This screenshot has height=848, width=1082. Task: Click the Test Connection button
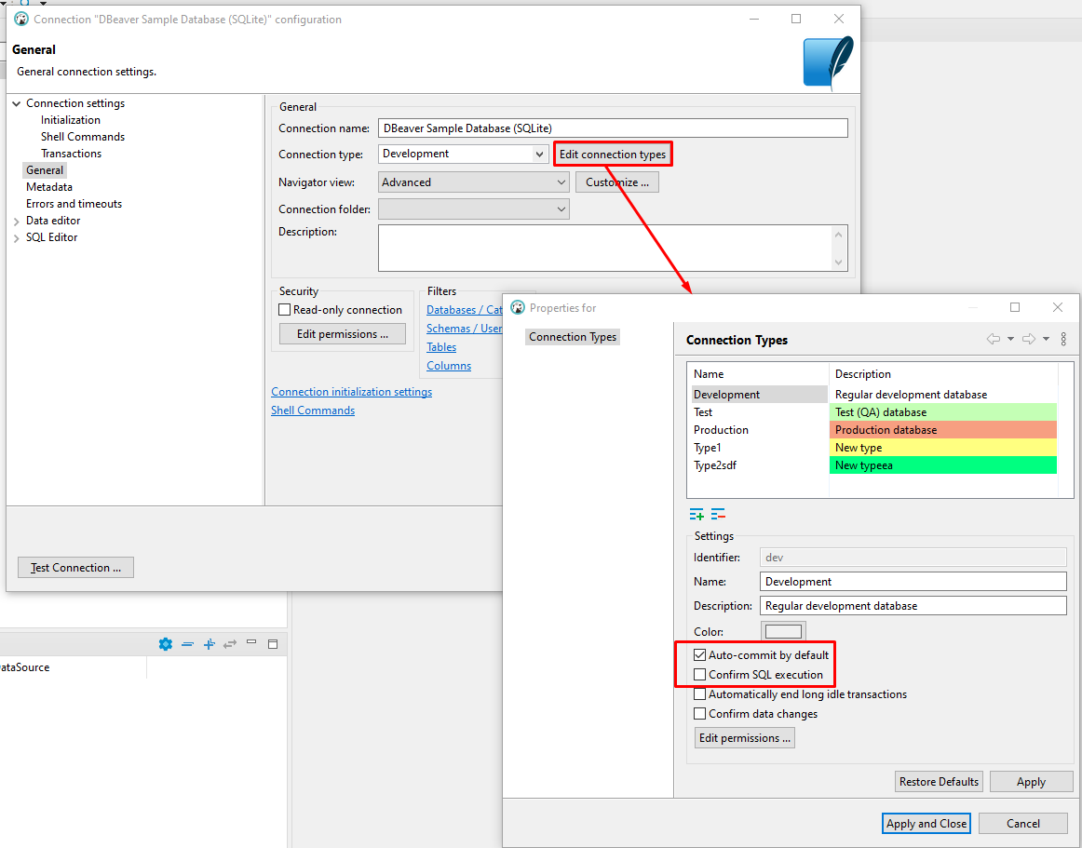click(x=76, y=567)
